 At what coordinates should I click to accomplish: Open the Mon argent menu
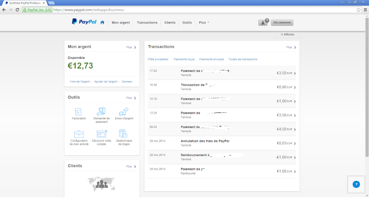coord(121,23)
